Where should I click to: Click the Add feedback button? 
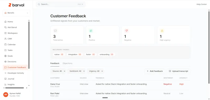click(155, 71)
